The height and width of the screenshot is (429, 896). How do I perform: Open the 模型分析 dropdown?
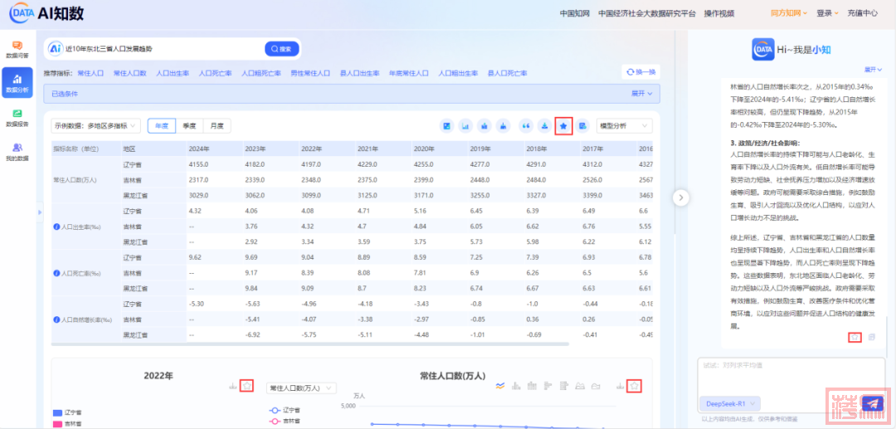point(624,126)
